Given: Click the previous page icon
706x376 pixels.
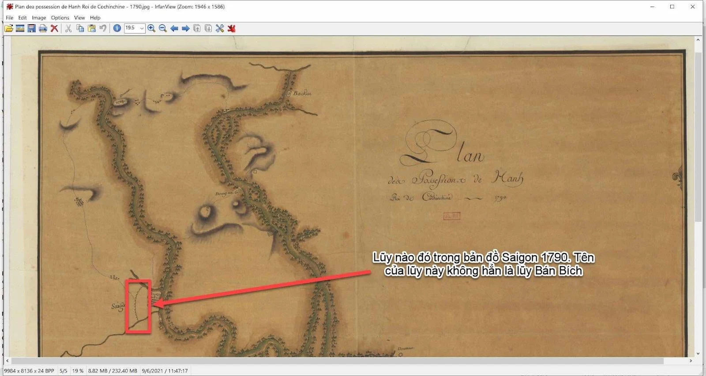Looking at the screenshot, I should tap(197, 28).
